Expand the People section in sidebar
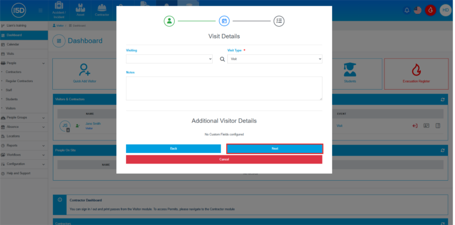 click(x=24, y=63)
